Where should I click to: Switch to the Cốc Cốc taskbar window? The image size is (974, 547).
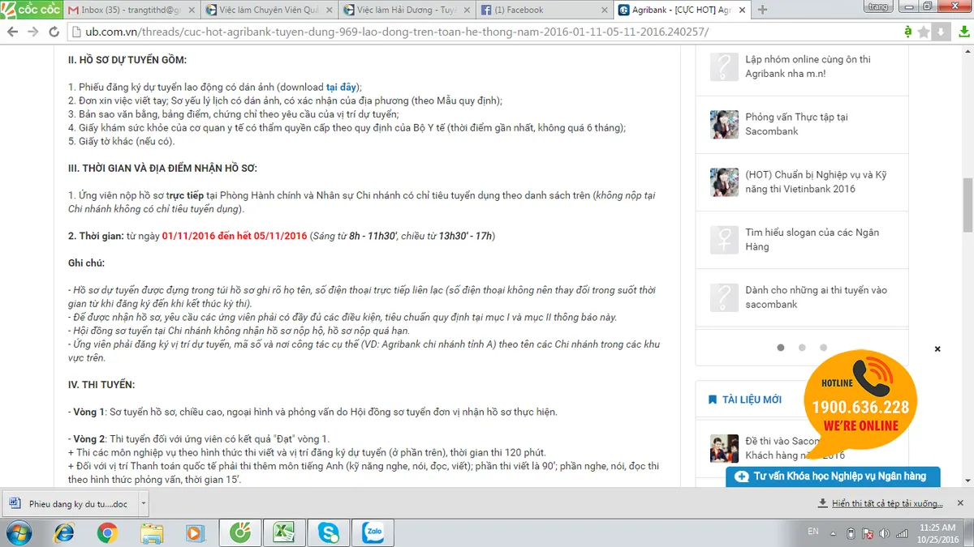(x=241, y=532)
